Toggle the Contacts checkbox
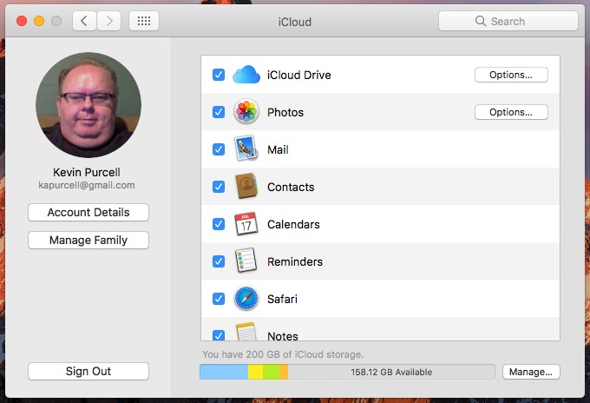 click(219, 187)
